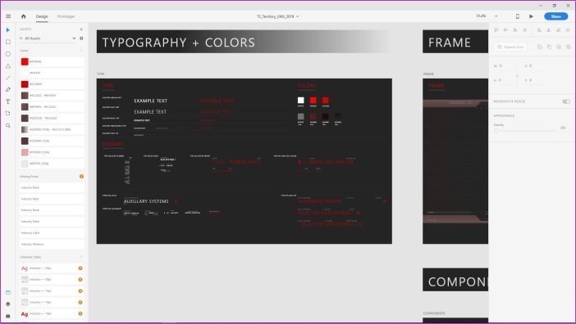This screenshot has height=324, width=576.
Task: Select the Text tool
Action: point(8,101)
